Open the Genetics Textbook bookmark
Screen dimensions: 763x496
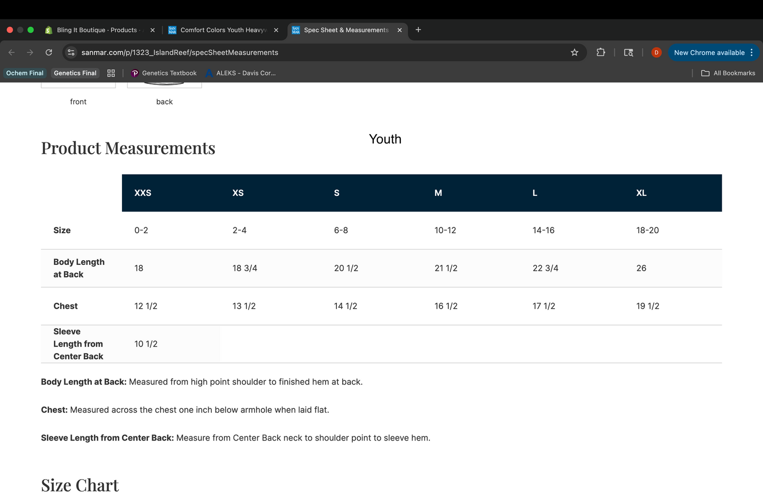tap(163, 73)
